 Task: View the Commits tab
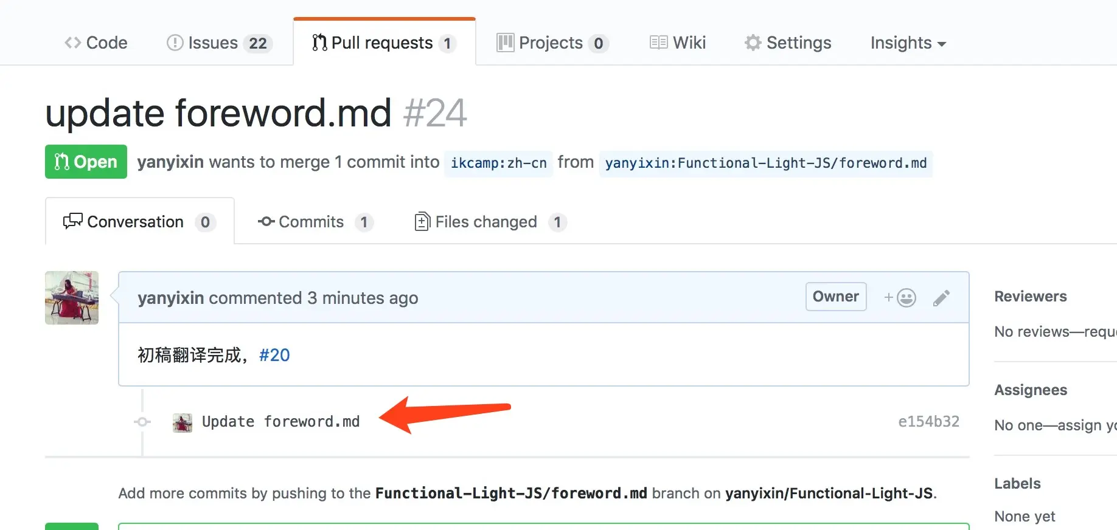(316, 222)
